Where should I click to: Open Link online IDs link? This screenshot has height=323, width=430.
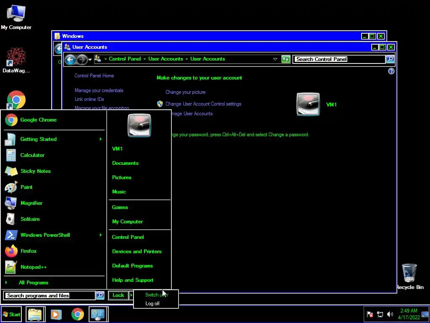[89, 99]
